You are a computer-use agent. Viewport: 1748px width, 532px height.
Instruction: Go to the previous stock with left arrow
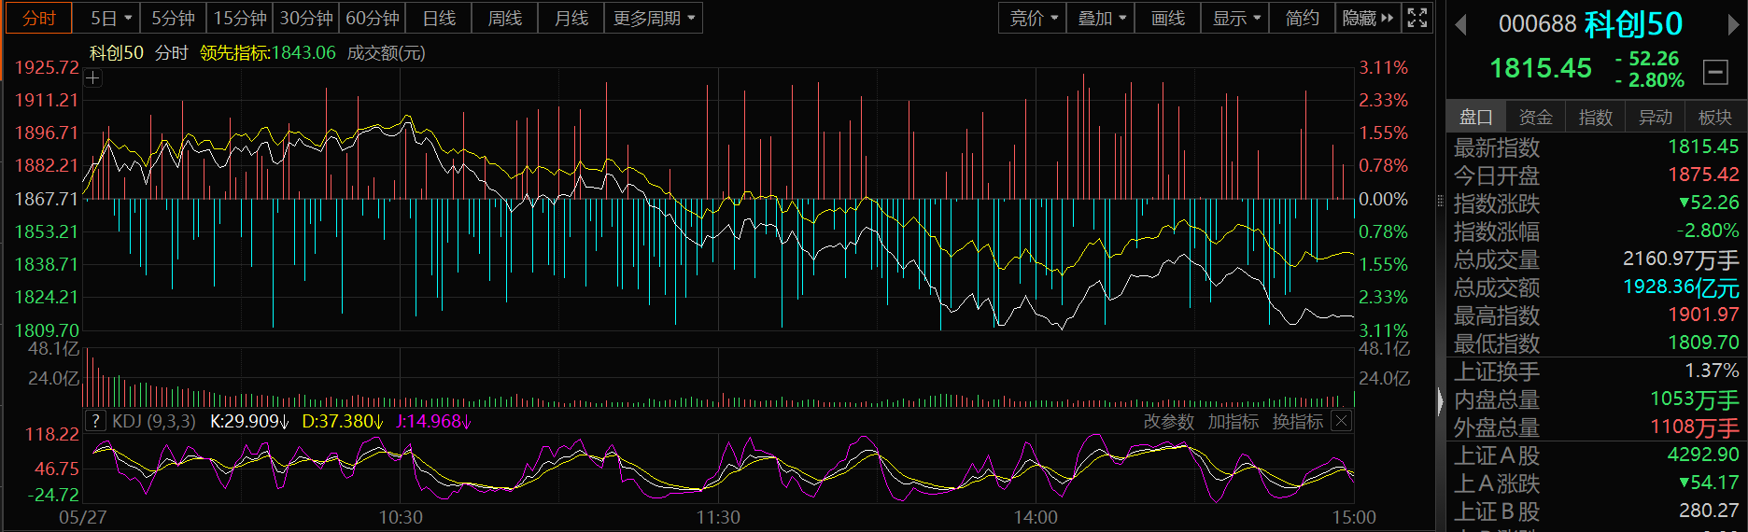1461,25
